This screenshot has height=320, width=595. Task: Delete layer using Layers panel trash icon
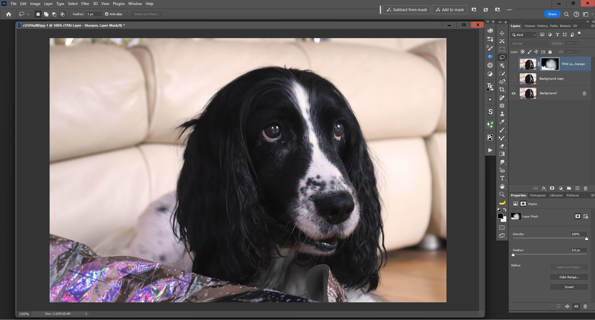(x=585, y=188)
